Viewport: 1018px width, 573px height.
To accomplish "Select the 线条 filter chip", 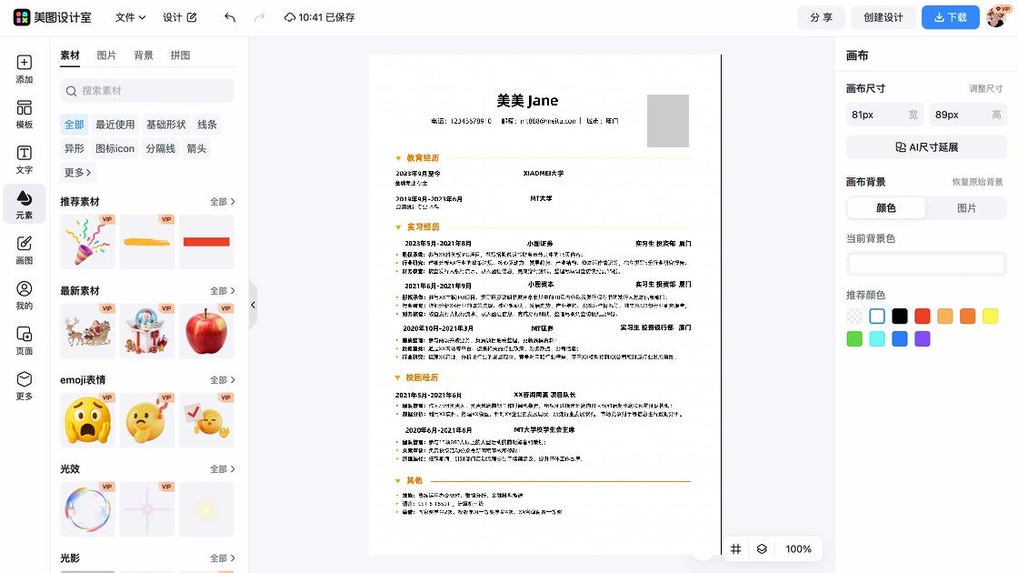I will (x=207, y=125).
